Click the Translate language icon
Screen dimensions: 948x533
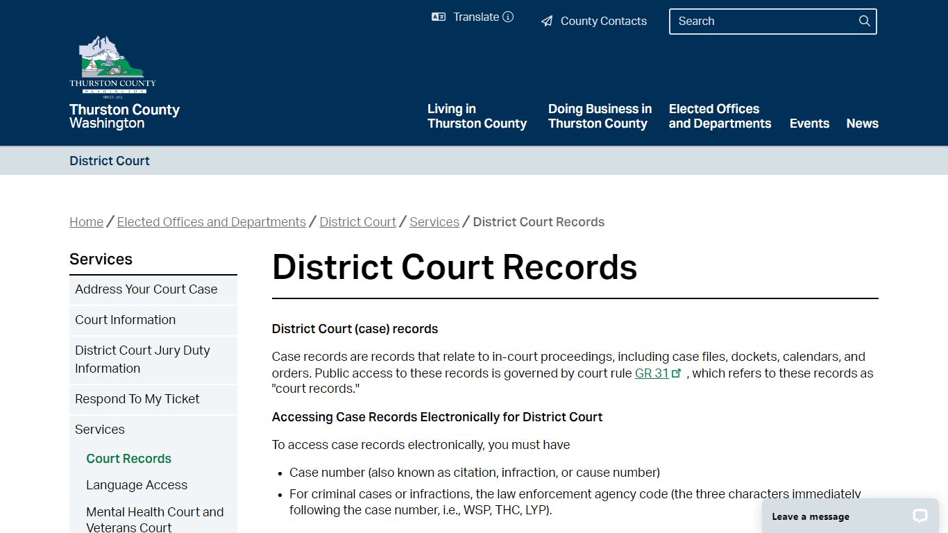coord(439,17)
